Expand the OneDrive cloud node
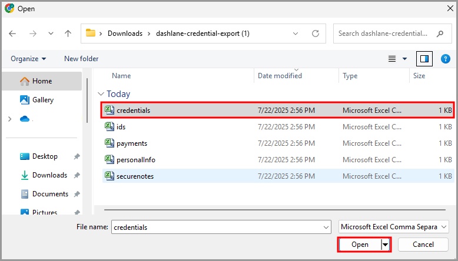The height and width of the screenshot is (261, 458). click(10, 119)
